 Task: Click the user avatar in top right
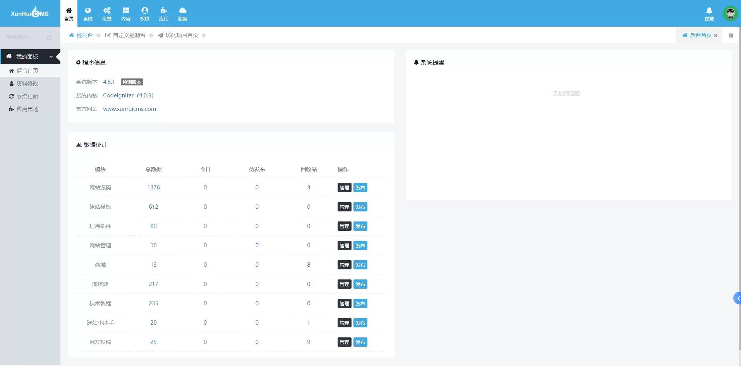[730, 14]
